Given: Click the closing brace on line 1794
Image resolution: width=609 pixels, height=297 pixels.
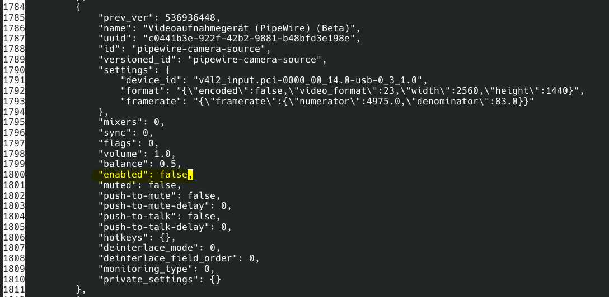Looking at the screenshot, I should [101, 112].
